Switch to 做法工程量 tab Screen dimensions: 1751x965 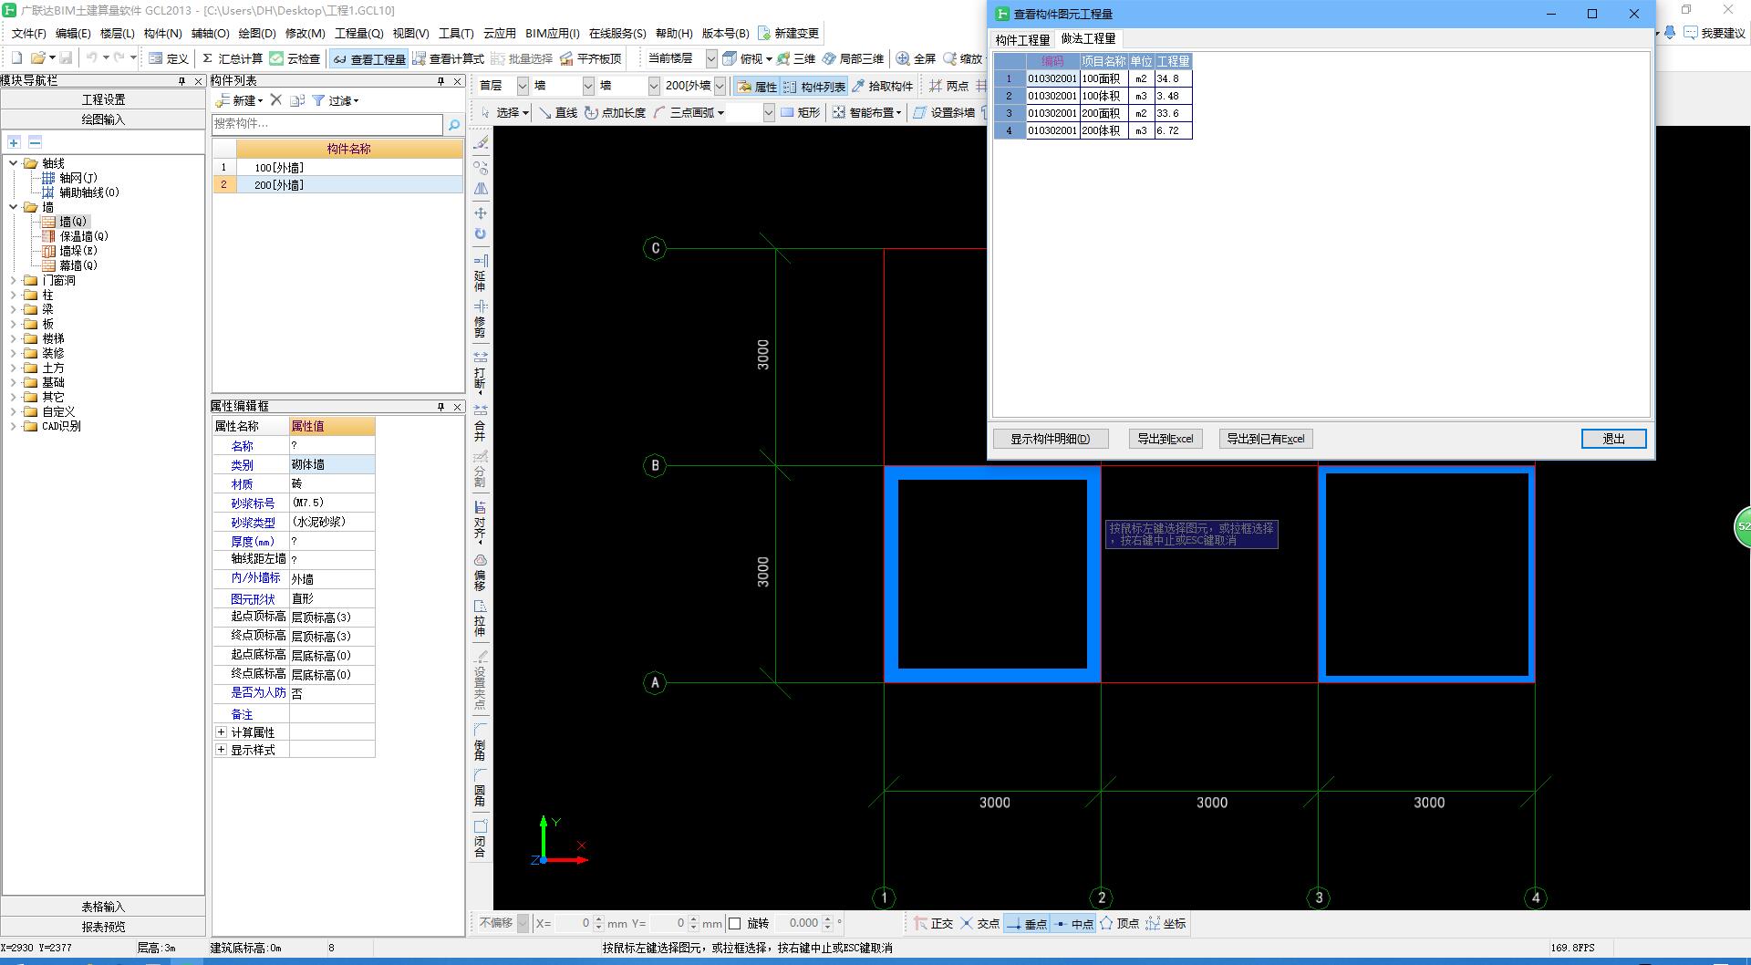pyautogui.click(x=1088, y=38)
